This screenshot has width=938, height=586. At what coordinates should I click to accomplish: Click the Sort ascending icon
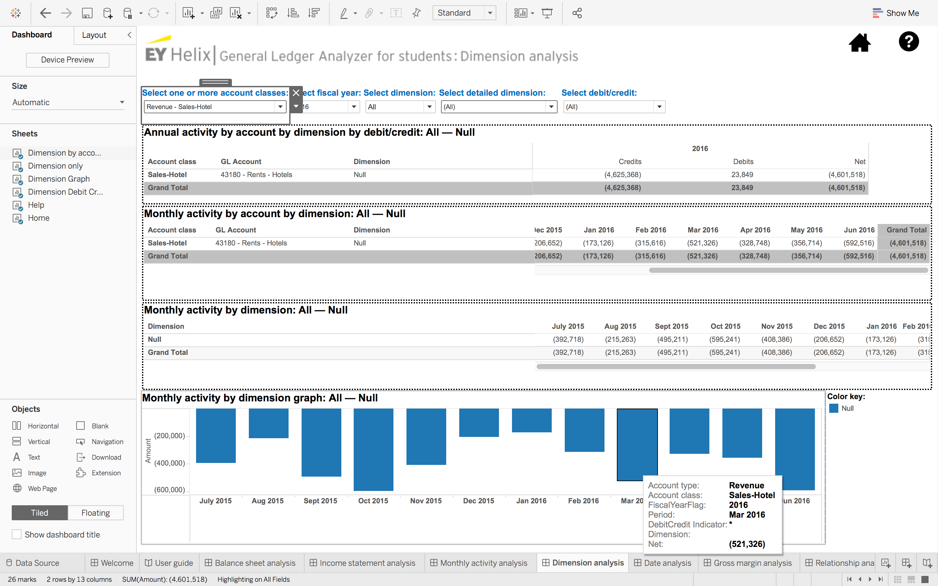point(293,13)
